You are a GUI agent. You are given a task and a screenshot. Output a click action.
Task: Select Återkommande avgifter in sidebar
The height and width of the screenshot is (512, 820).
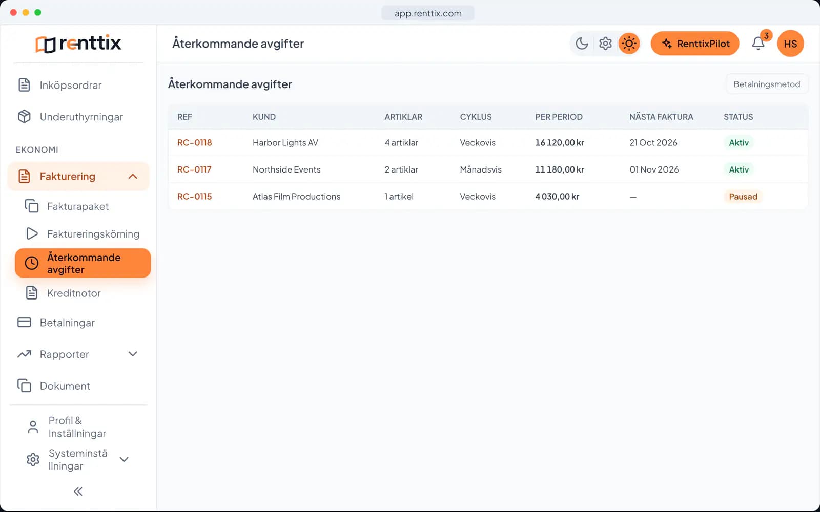coord(83,263)
